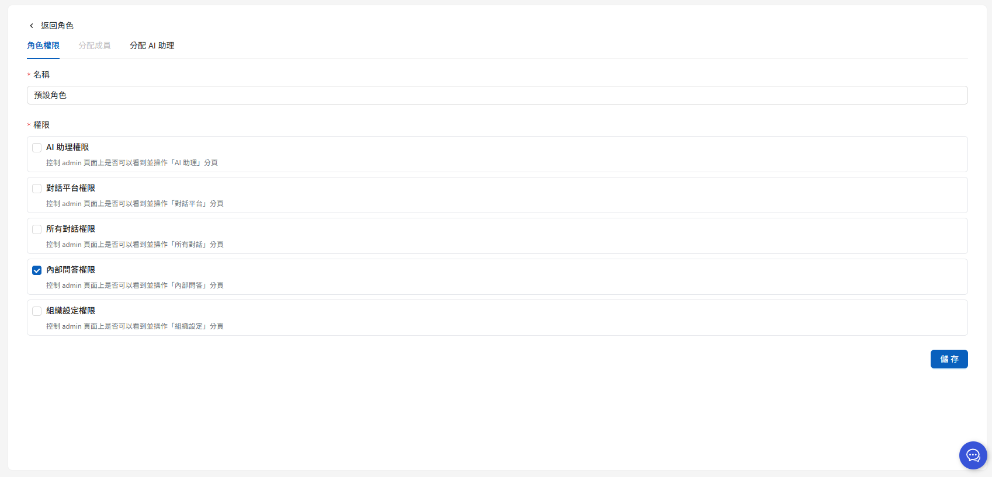This screenshot has width=992, height=477.
Task: Click the 名稱 field label
Action: point(41,75)
